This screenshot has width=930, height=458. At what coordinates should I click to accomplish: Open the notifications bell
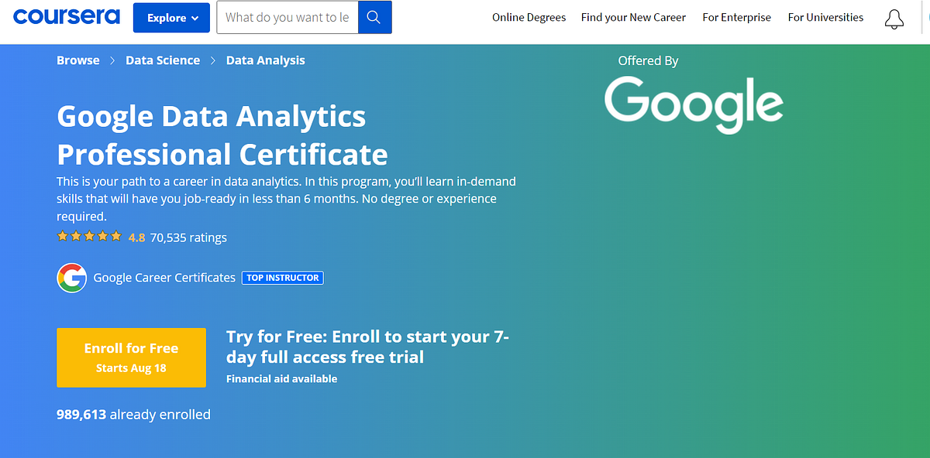pyautogui.click(x=894, y=19)
